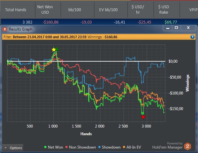Click the yellow star peak marker
198x153 pixels.
[54, 50]
